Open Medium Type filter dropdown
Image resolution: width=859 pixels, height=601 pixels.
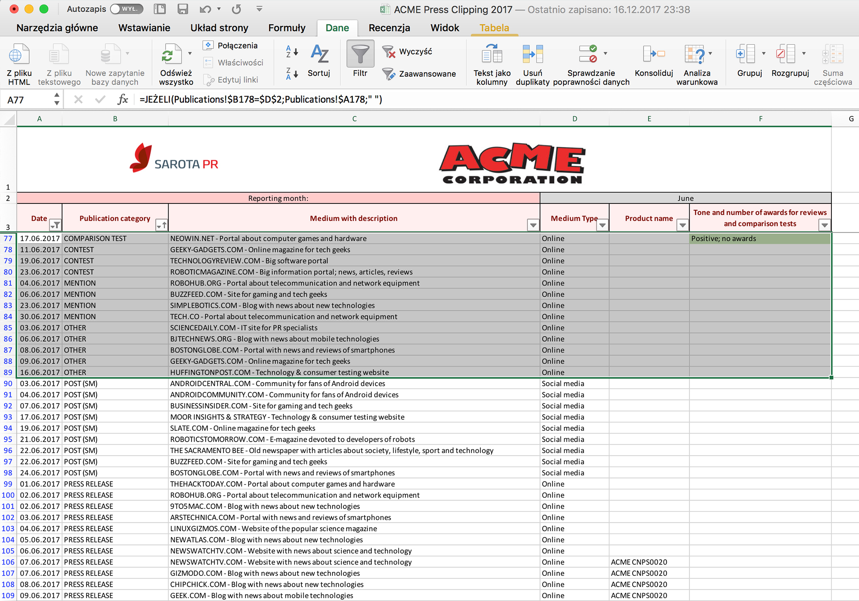[602, 225]
